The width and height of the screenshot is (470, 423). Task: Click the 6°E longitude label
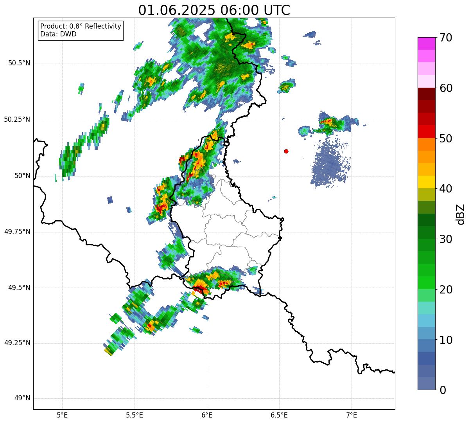207,415
